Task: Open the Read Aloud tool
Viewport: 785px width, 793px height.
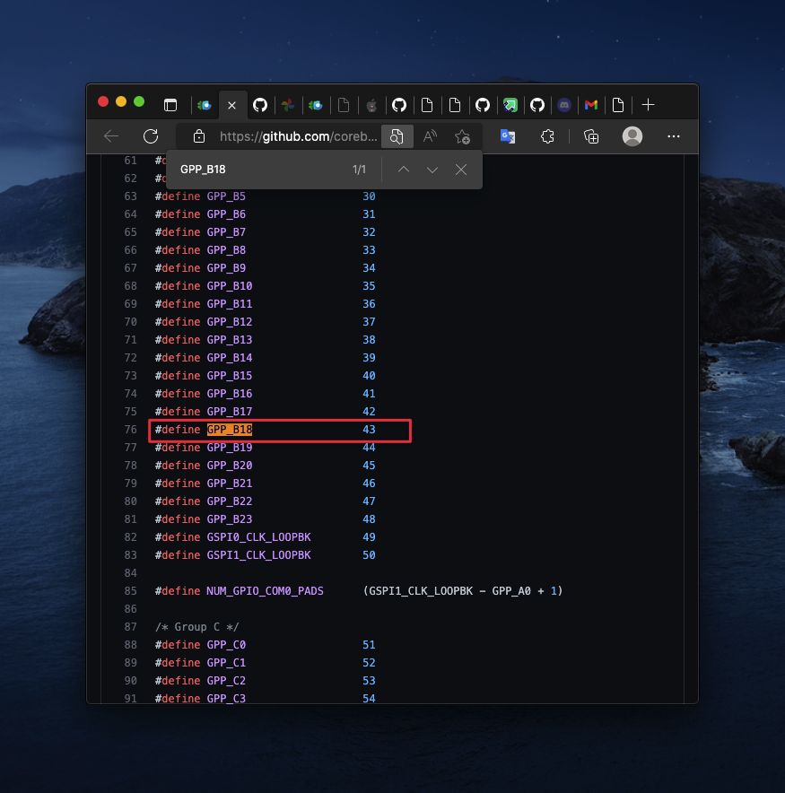Action: click(x=430, y=136)
